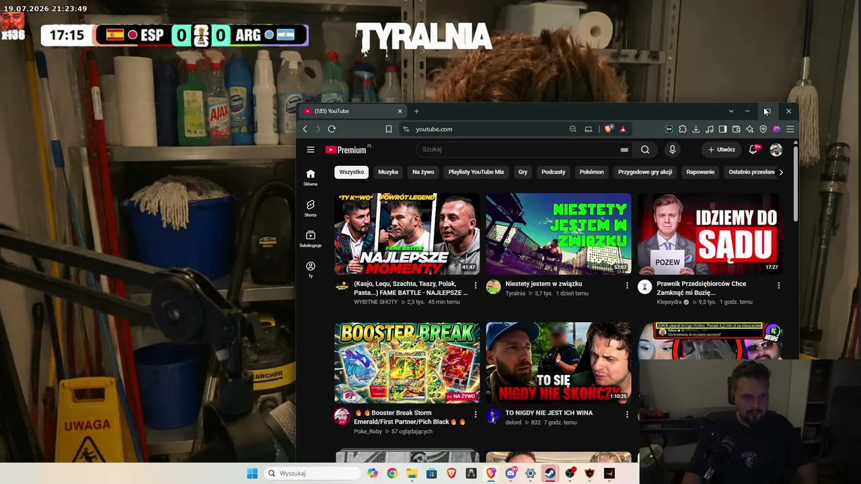Viewport: 861px width, 484px height.
Task: Open options menu for TO NIGDY NIE JEST ICH WINA
Action: tap(627, 415)
